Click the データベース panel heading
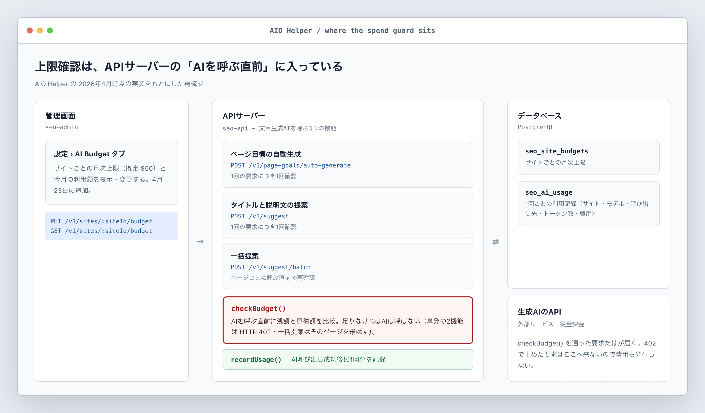 tap(539, 116)
